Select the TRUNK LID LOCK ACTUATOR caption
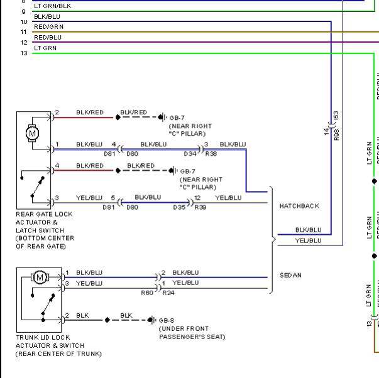Viewport: 379px width, 378px height. [58, 345]
